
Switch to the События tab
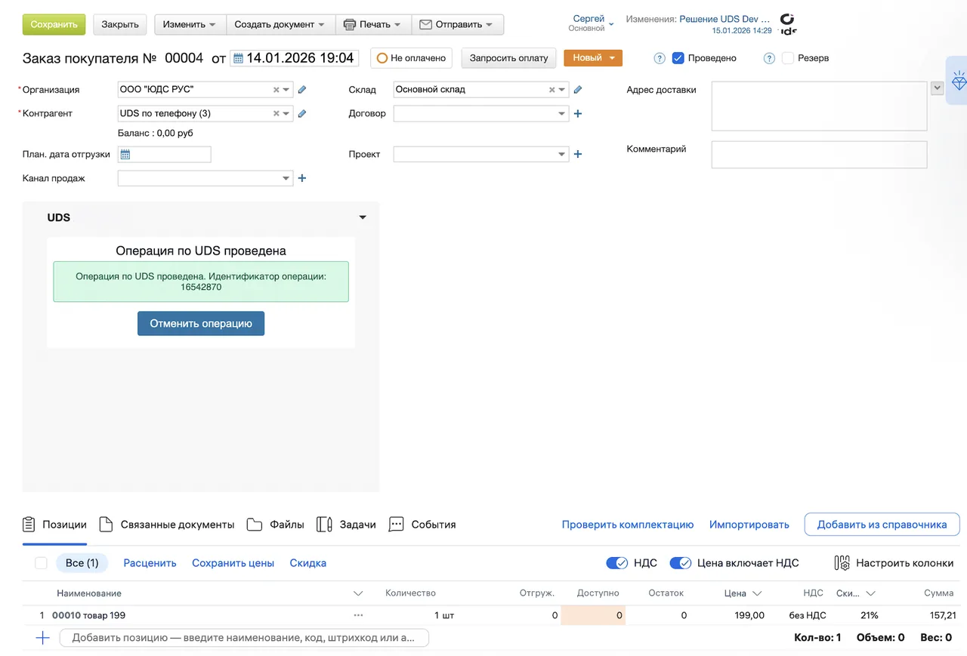tap(422, 525)
